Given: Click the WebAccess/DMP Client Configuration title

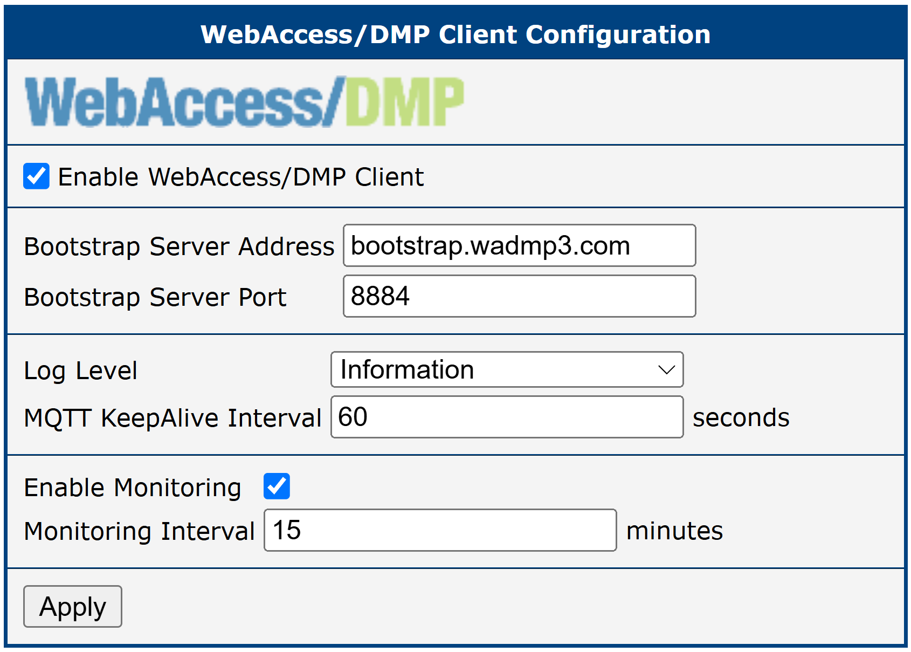Looking at the screenshot, I should 455,35.
